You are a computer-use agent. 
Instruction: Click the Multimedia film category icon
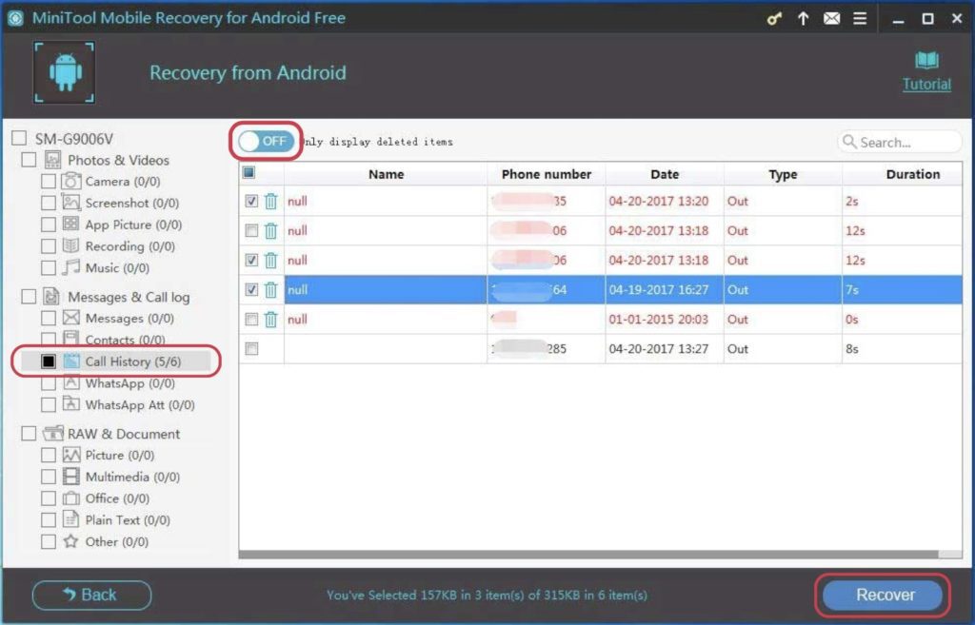coord(70,477)
